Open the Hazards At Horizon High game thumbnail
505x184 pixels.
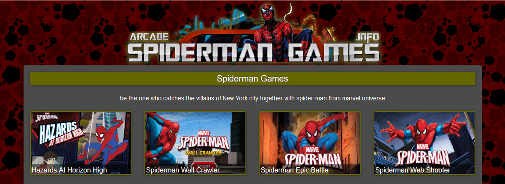point(81,143)
